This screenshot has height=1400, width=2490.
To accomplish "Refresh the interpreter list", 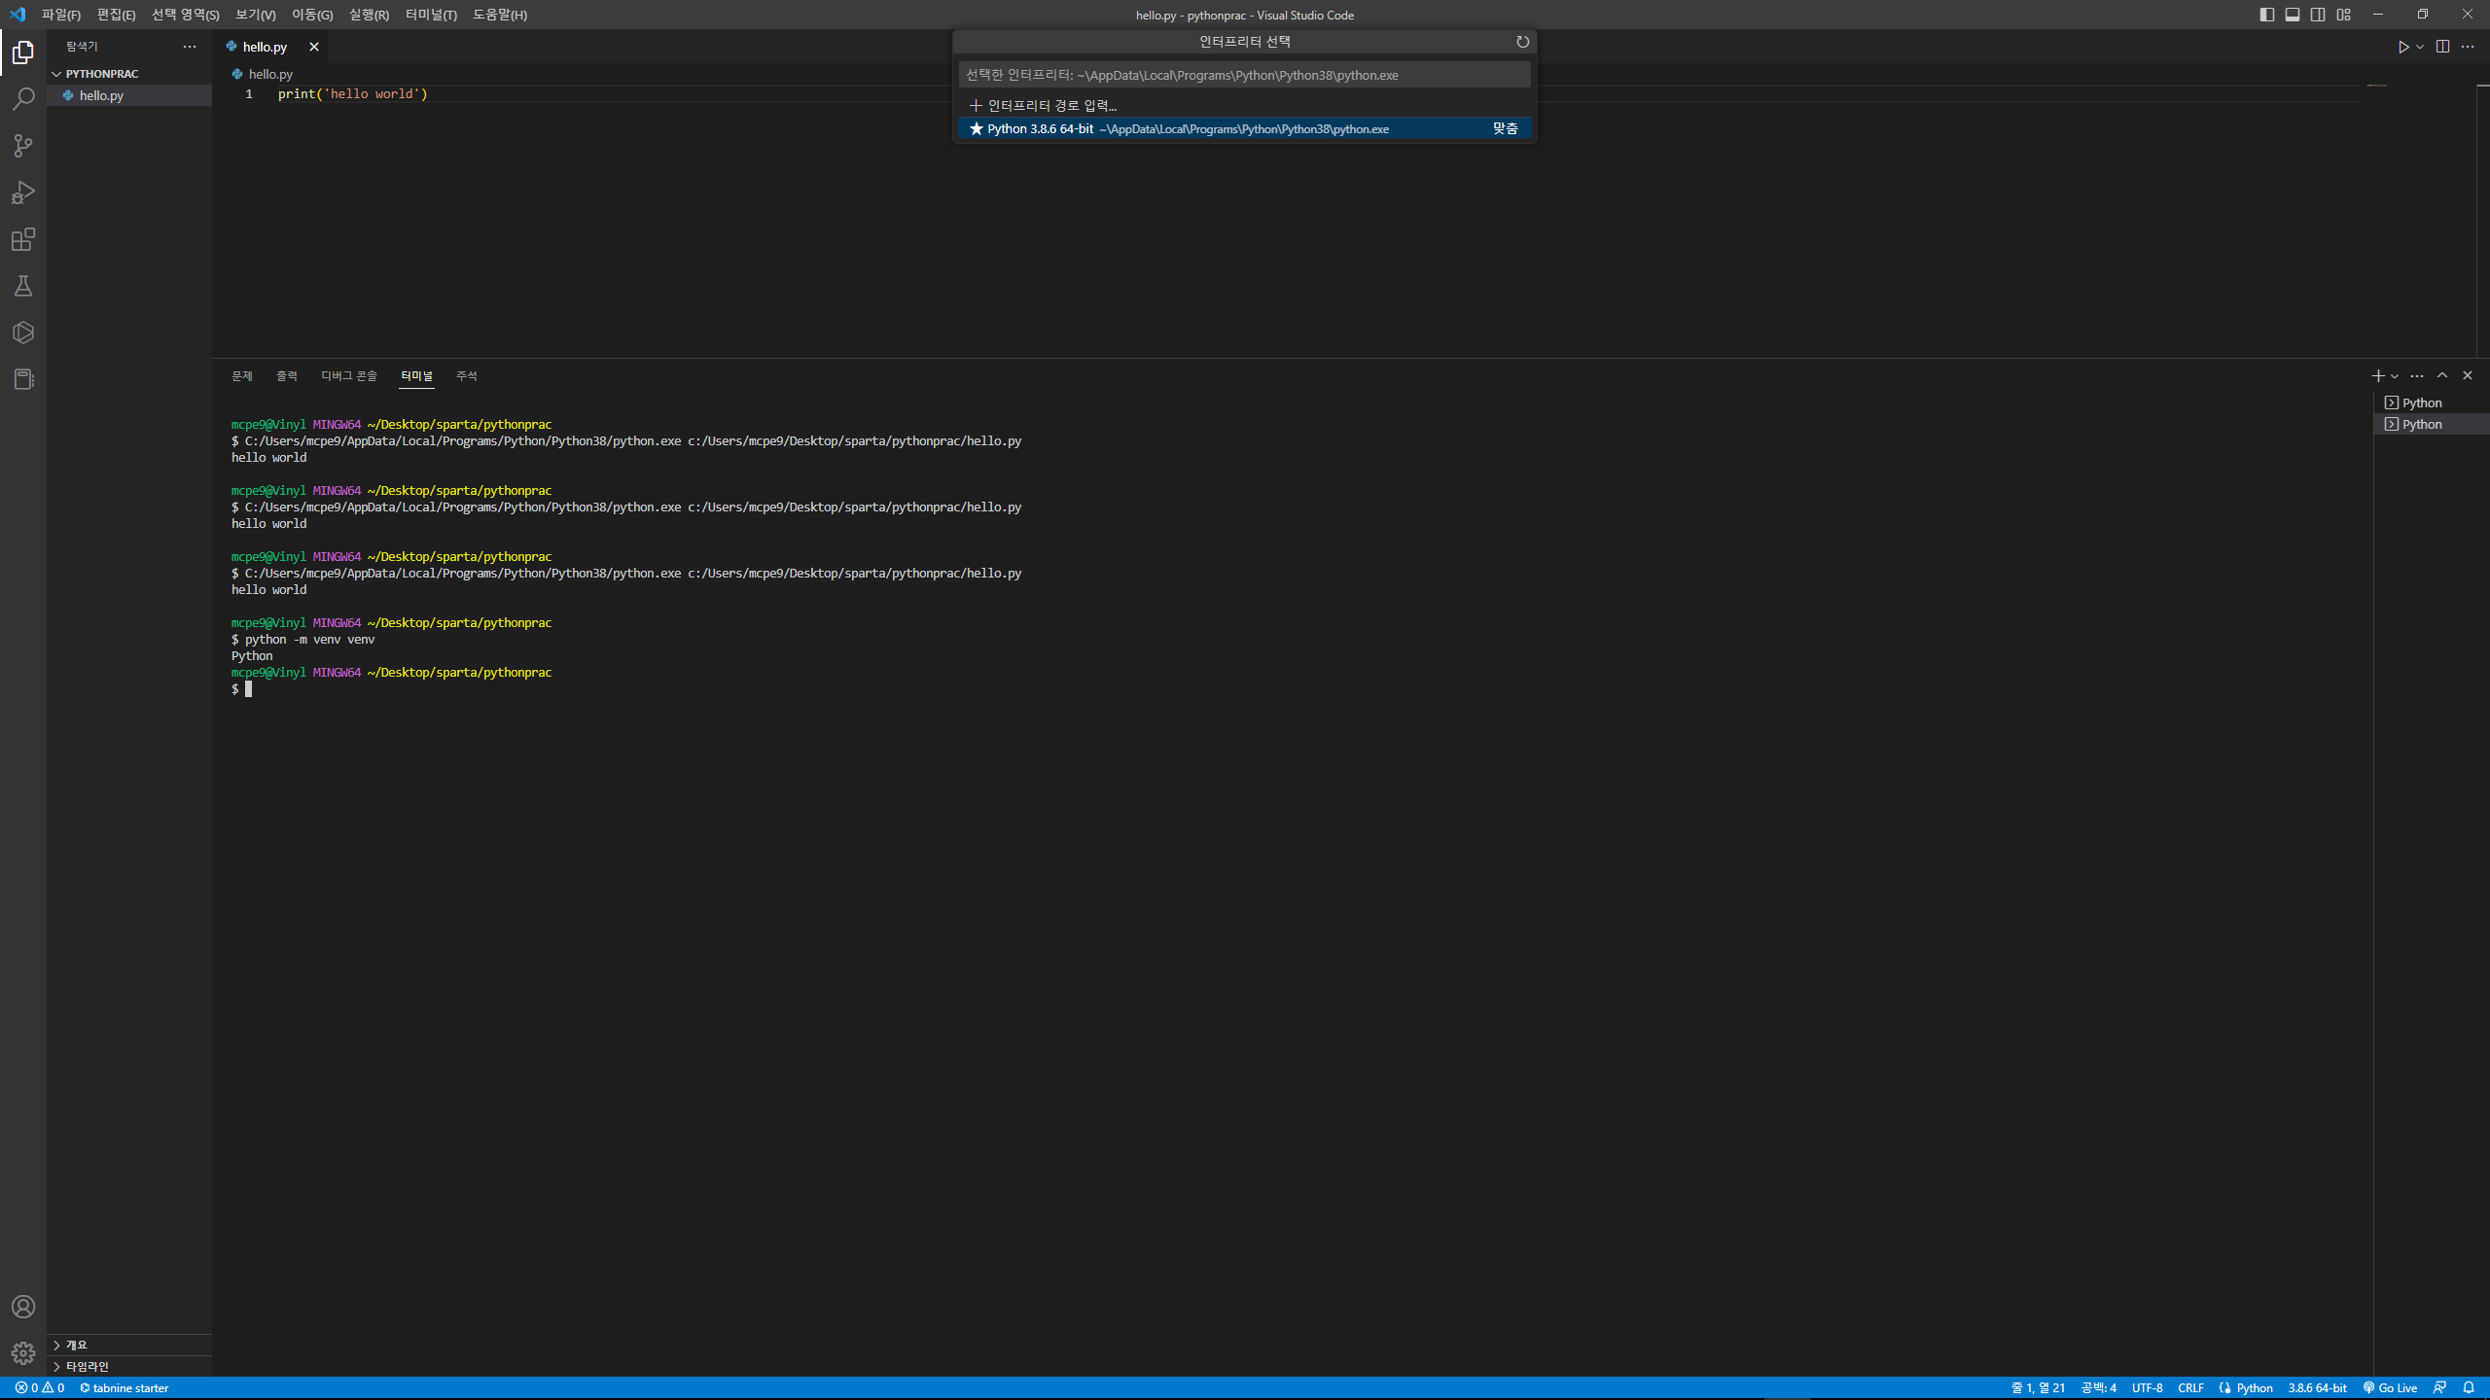I will 1522,42.
